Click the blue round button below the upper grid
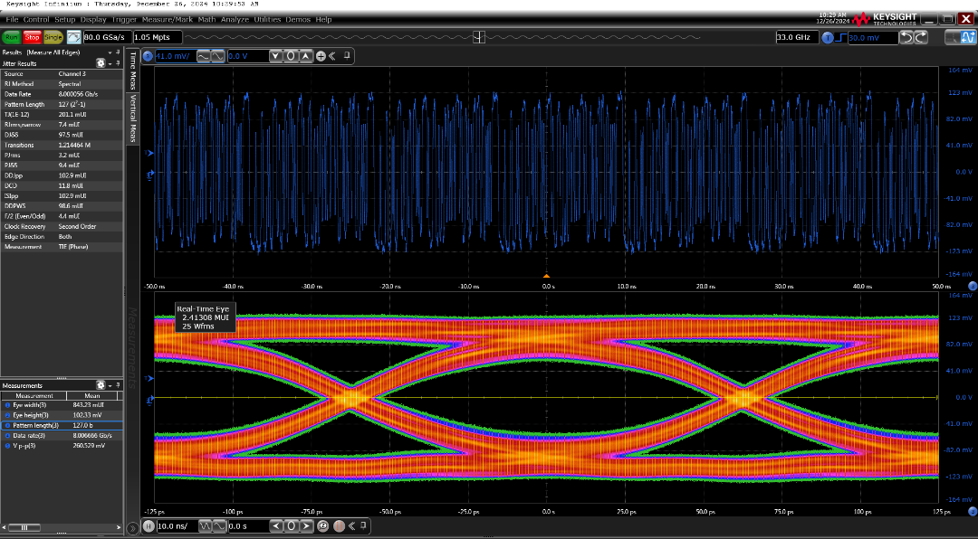This screenshot has width=978, height=539. tap(972, 286)
